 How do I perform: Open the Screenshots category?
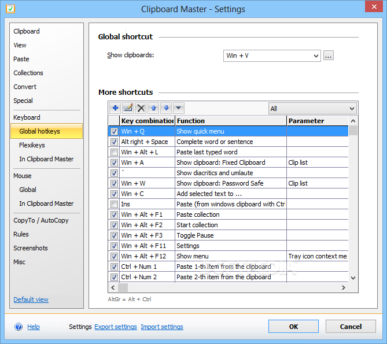(30, 248)
